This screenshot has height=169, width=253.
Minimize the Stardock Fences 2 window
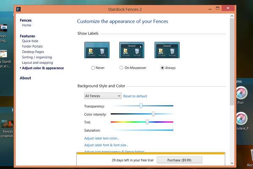210,9
